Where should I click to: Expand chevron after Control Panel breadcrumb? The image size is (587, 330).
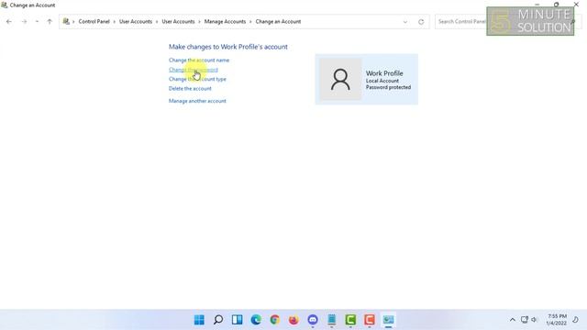(x=115, y=22)
